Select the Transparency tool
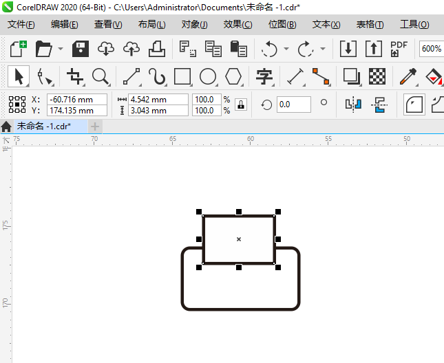 point(377,76)
